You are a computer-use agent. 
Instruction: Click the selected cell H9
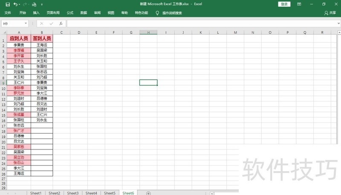click(148, 83)
